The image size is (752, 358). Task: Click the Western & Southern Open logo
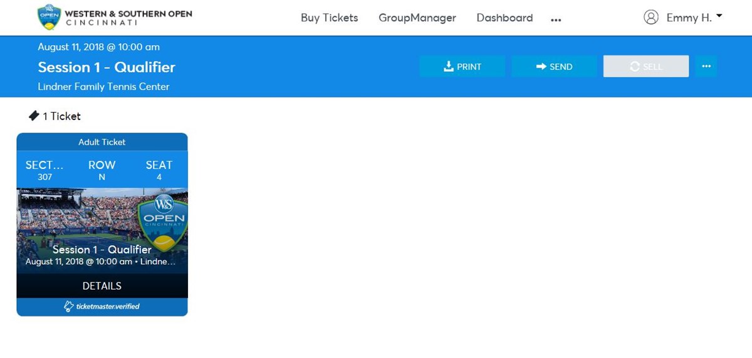point(115,18)
